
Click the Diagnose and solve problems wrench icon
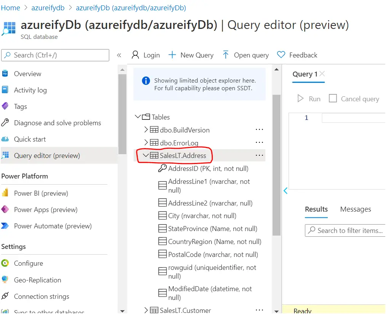pyautogui.click(x=5, y=123)
